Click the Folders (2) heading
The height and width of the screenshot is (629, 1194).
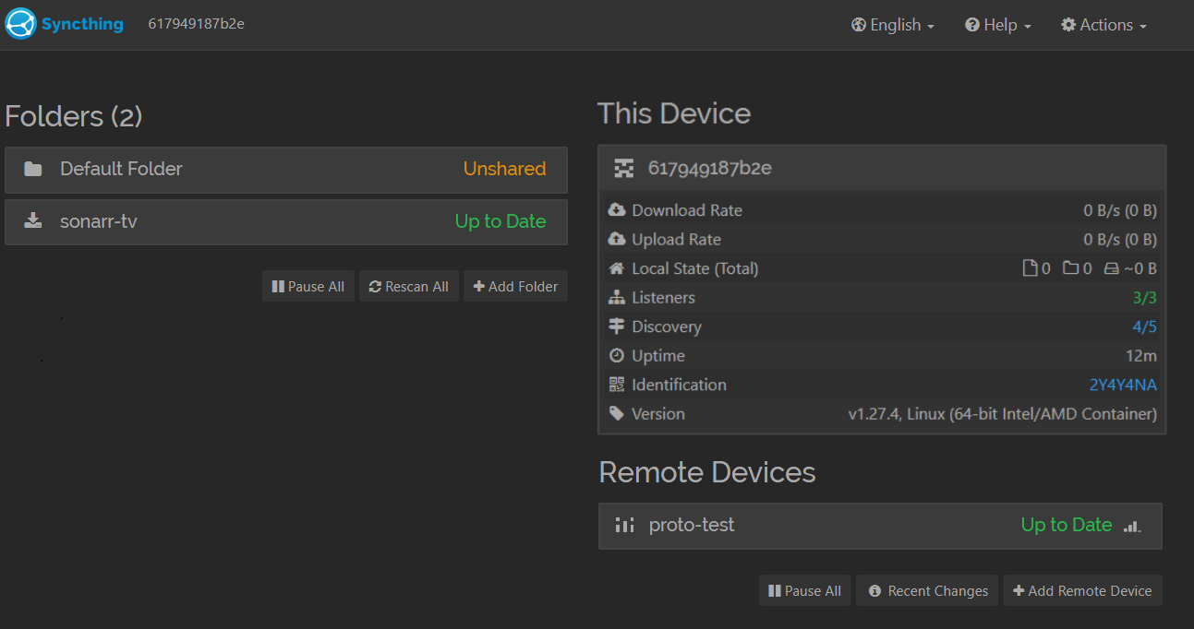point(74,116)
